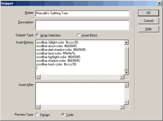Click line 'scrollbar-face-color: #9e9e7b;'
The image size is (163, 121).
point(56,53)
